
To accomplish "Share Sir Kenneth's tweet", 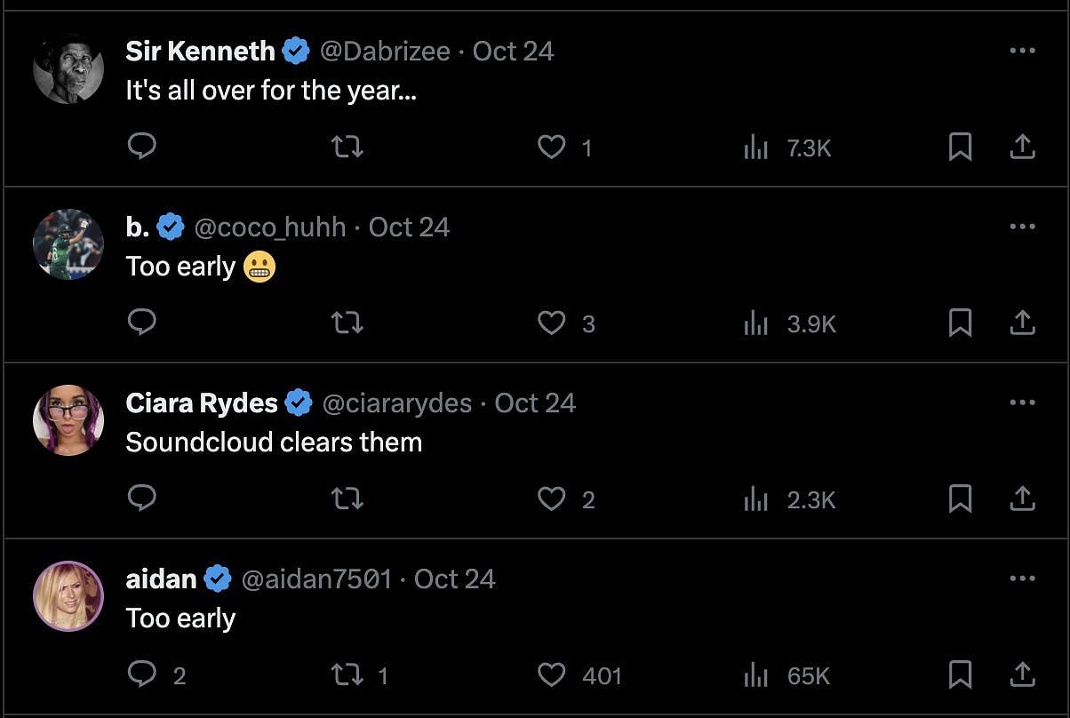I will [1023, 147].
